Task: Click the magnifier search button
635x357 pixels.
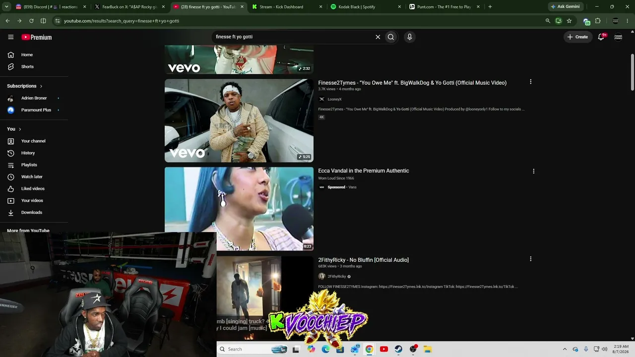Action: point(391,37)
